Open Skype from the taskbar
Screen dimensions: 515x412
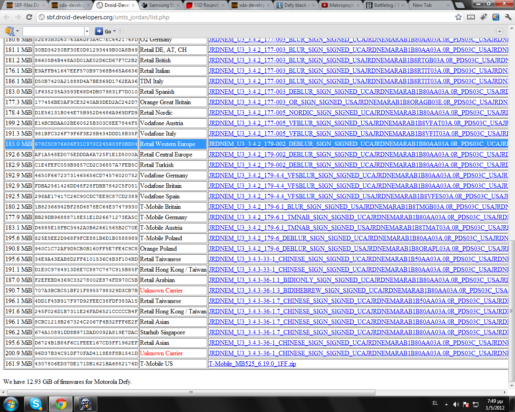click(x=36, y=404)
